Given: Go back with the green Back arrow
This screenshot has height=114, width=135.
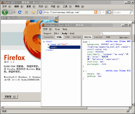Looking at the screenshot, I should [x=5, y=12].
